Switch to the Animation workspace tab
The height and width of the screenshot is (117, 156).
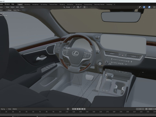coord(70,5)
